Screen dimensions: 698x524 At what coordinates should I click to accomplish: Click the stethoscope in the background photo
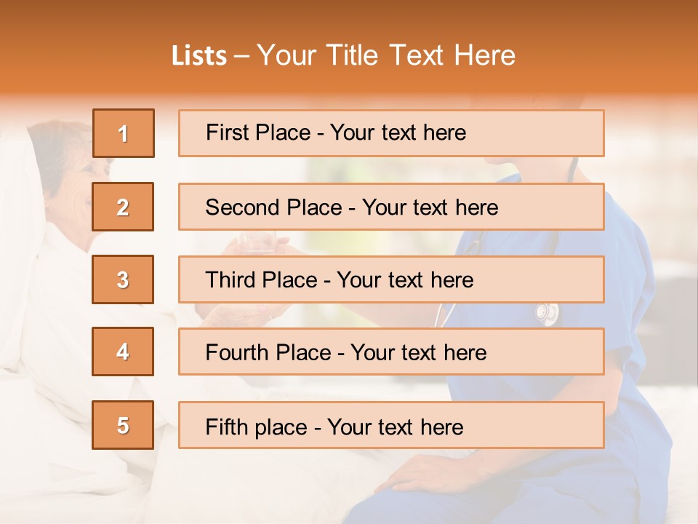pos(547,313)
